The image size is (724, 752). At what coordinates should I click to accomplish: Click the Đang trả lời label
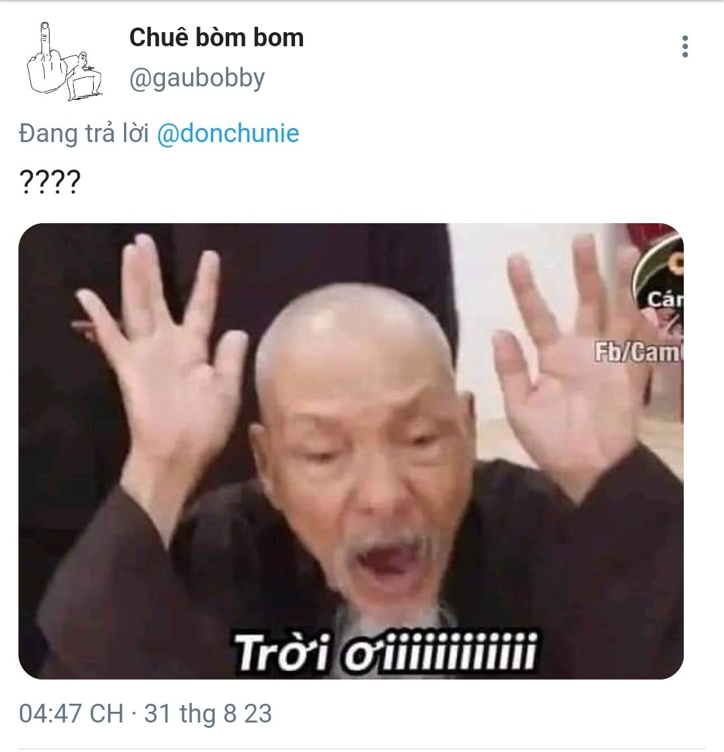point(84,133)
